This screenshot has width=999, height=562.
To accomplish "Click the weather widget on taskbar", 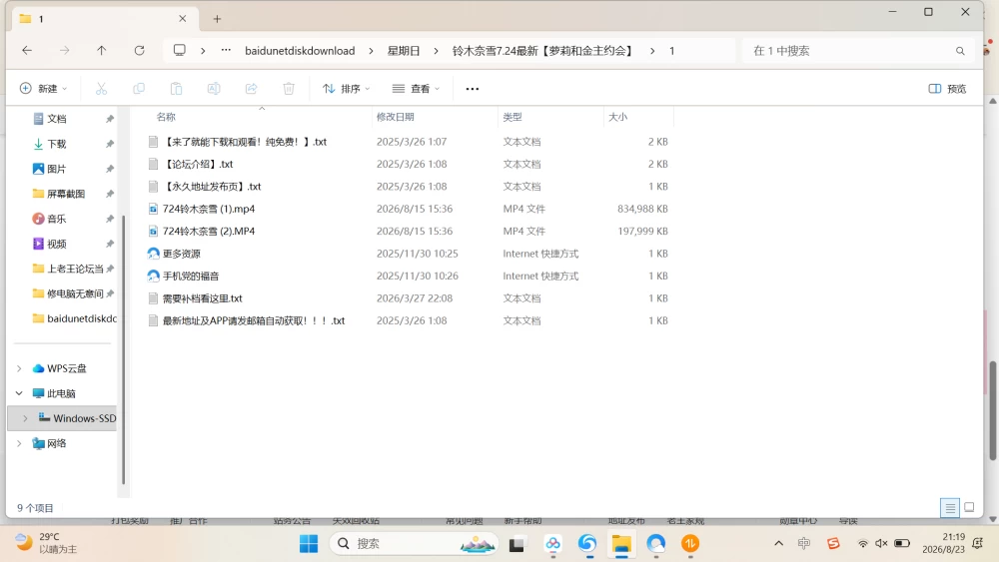I will pos(46,543).
